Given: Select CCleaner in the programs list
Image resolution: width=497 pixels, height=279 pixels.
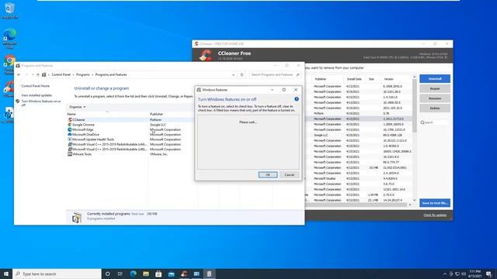Looking at the screenshot, I should (x=78, y=120).
